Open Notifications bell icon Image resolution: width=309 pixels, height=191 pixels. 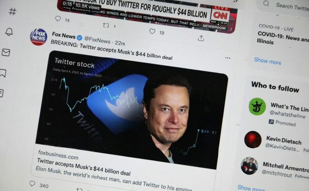click(x=9, y=32)
